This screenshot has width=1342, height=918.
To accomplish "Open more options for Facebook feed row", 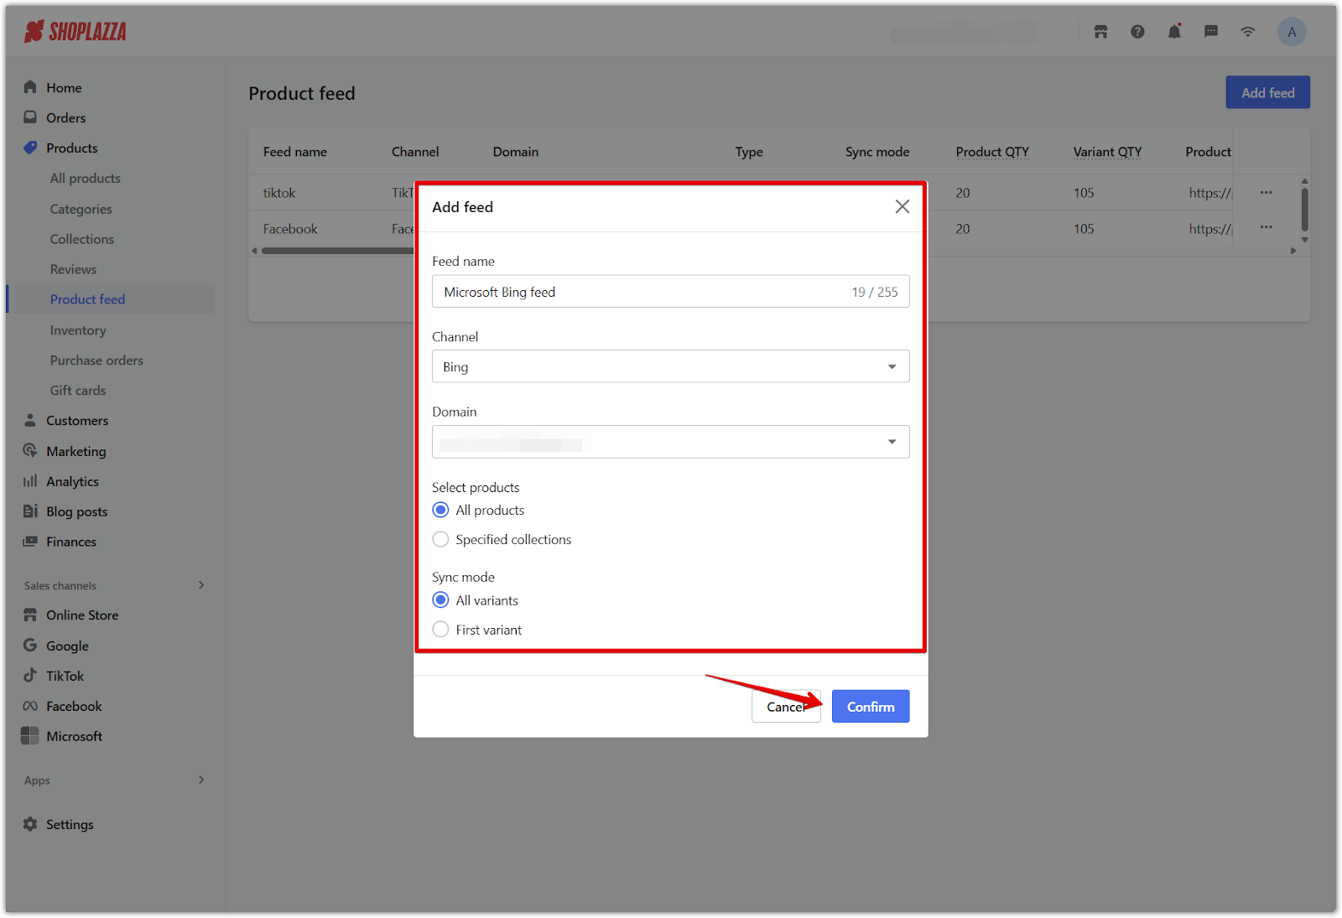I will (1266, 227).
